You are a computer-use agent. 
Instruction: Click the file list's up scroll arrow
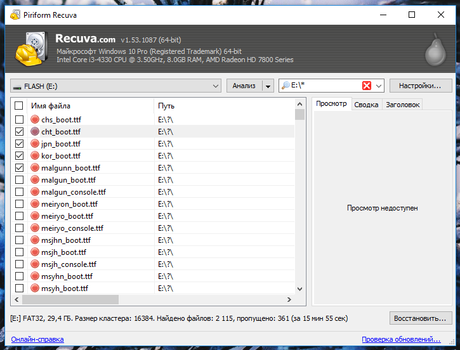coord(299,104)
